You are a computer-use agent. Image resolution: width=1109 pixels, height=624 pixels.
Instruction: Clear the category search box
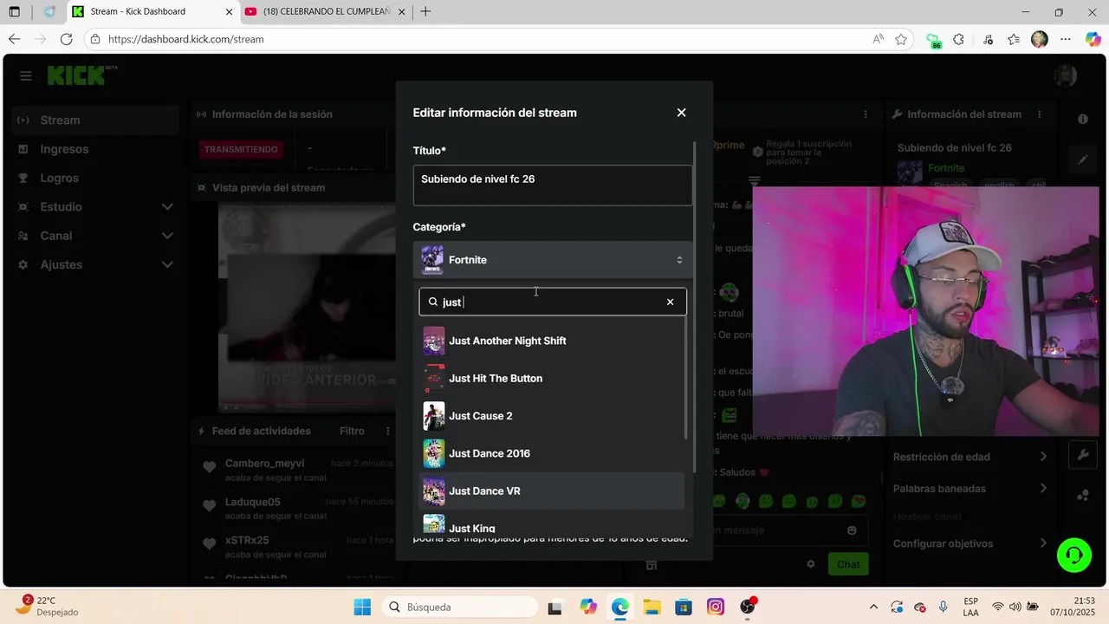click(x=670, y=302)
